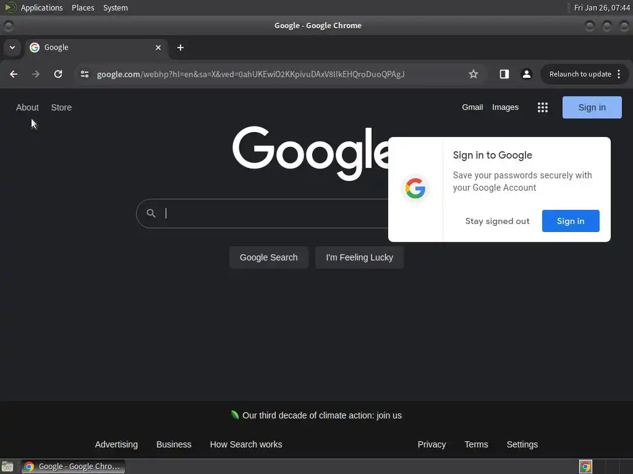Image resolution: width=633 pixels, height=474 pixels.
Task: Choose Stay signed out
Action: click(x=497, y=221)
